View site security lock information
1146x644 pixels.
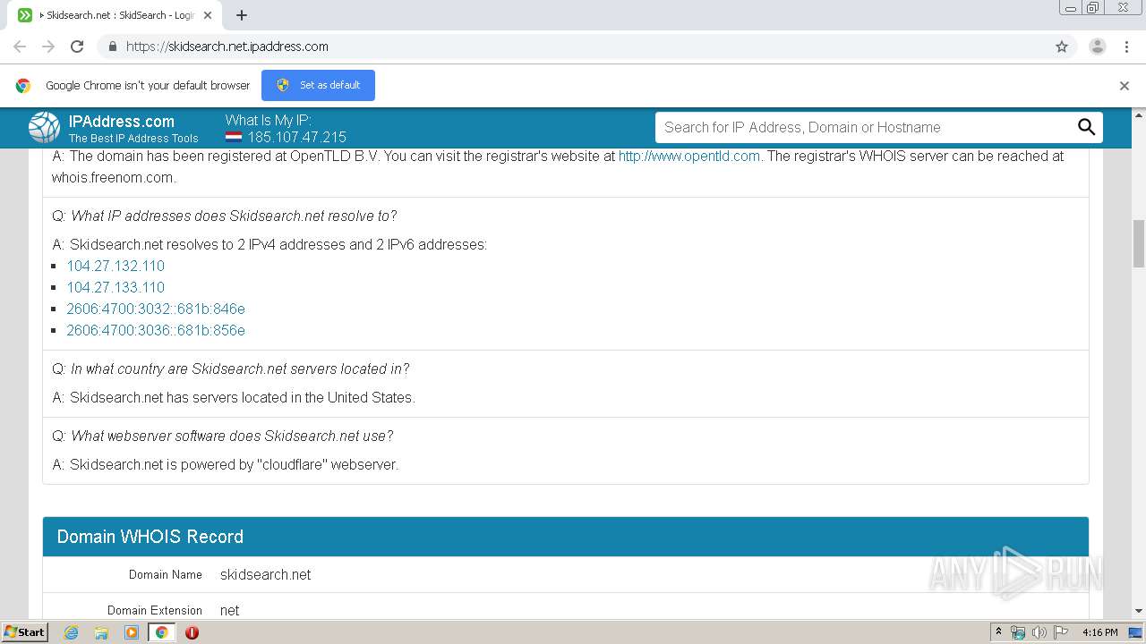coord(112,47)
